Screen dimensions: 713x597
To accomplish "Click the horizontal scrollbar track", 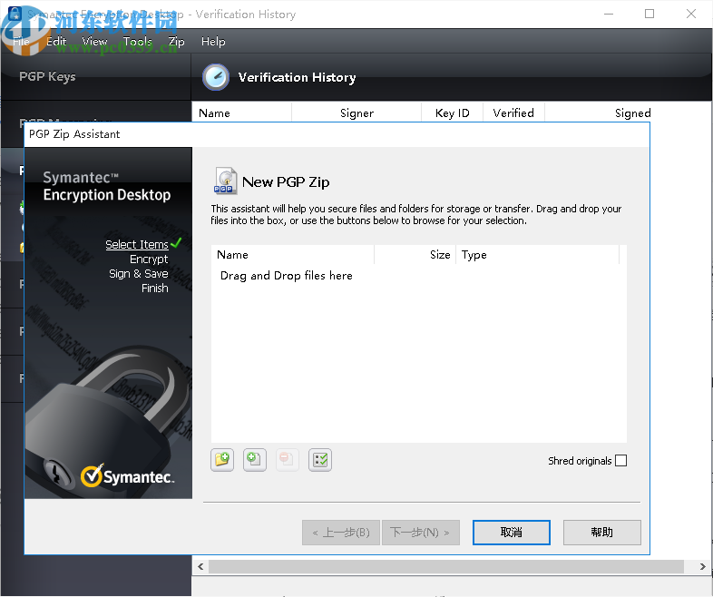I will click(446, 566).
